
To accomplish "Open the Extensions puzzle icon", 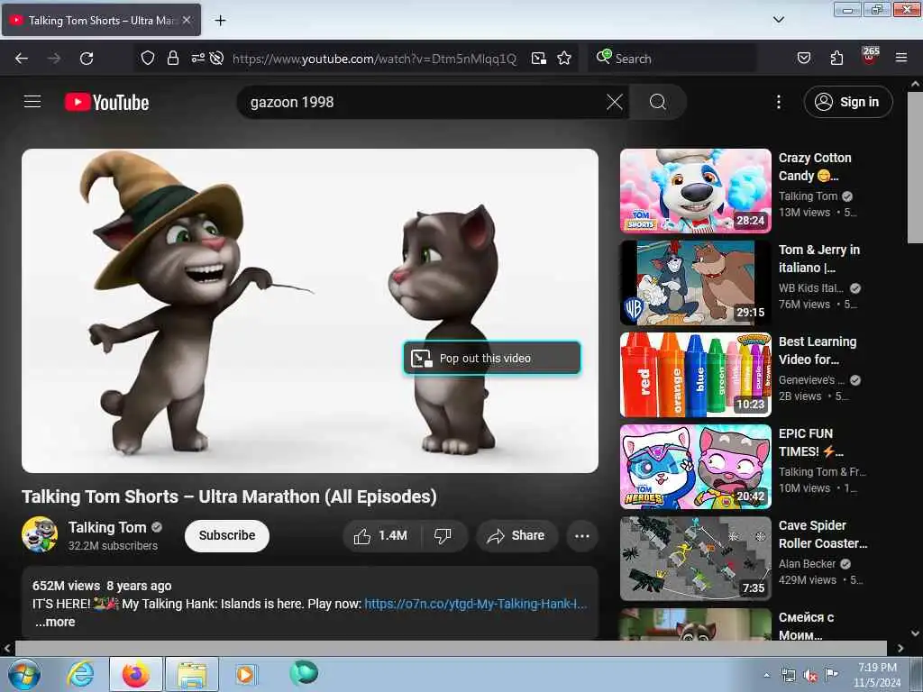I will pyautogui.click(x=836, y=59).
